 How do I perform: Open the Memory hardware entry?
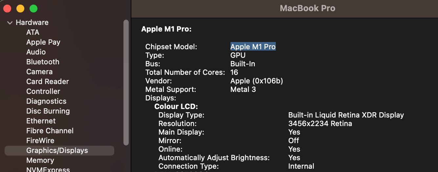pyautogui.click(x=40, y=160)
